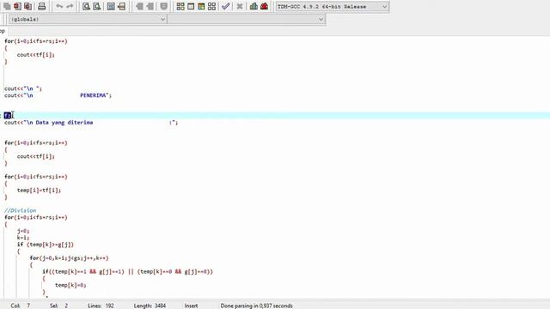Click the 'for(j=0,k=i;j<gs;j++,k++)' loop line

[x=69, y=258]
